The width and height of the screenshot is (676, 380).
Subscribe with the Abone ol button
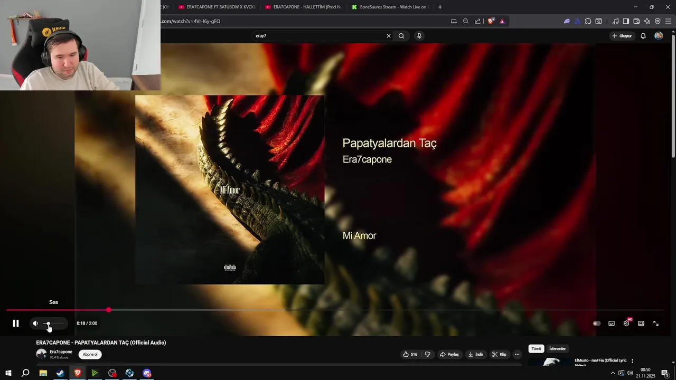tap(90, 354)
